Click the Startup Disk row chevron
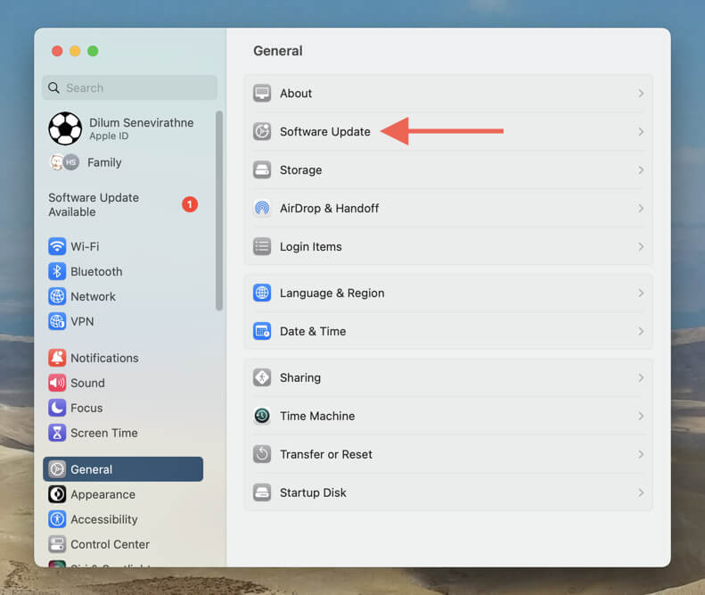Viewport: 705px width, 595px height. [x=641, y=492]
